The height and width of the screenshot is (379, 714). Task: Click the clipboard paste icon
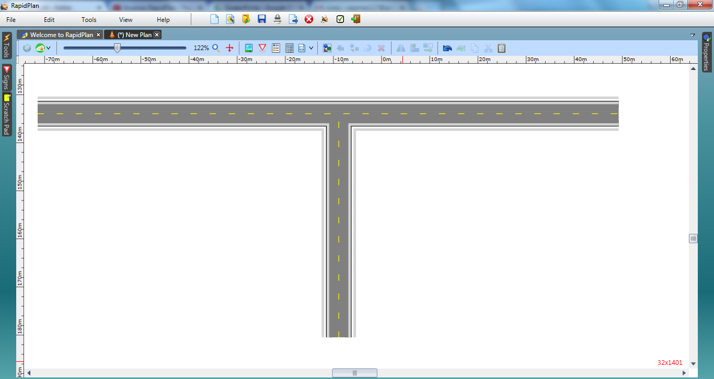(x=502, y=48)
